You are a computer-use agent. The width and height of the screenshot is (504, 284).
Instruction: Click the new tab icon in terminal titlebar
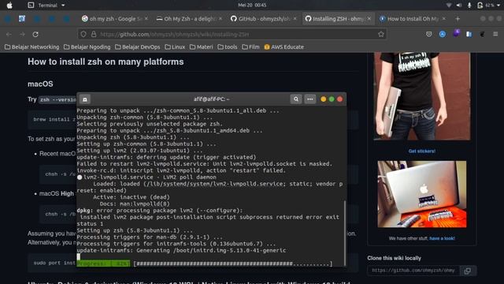pyautogui.click(x=85, y=99)
